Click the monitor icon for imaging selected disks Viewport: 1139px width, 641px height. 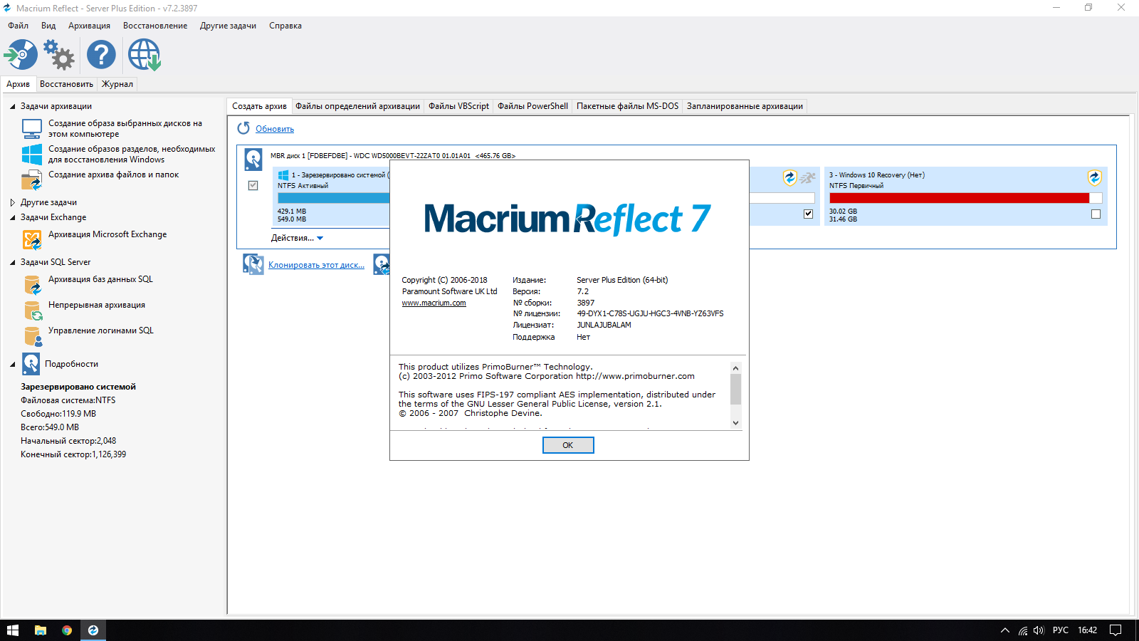click(x=32, y=128)
